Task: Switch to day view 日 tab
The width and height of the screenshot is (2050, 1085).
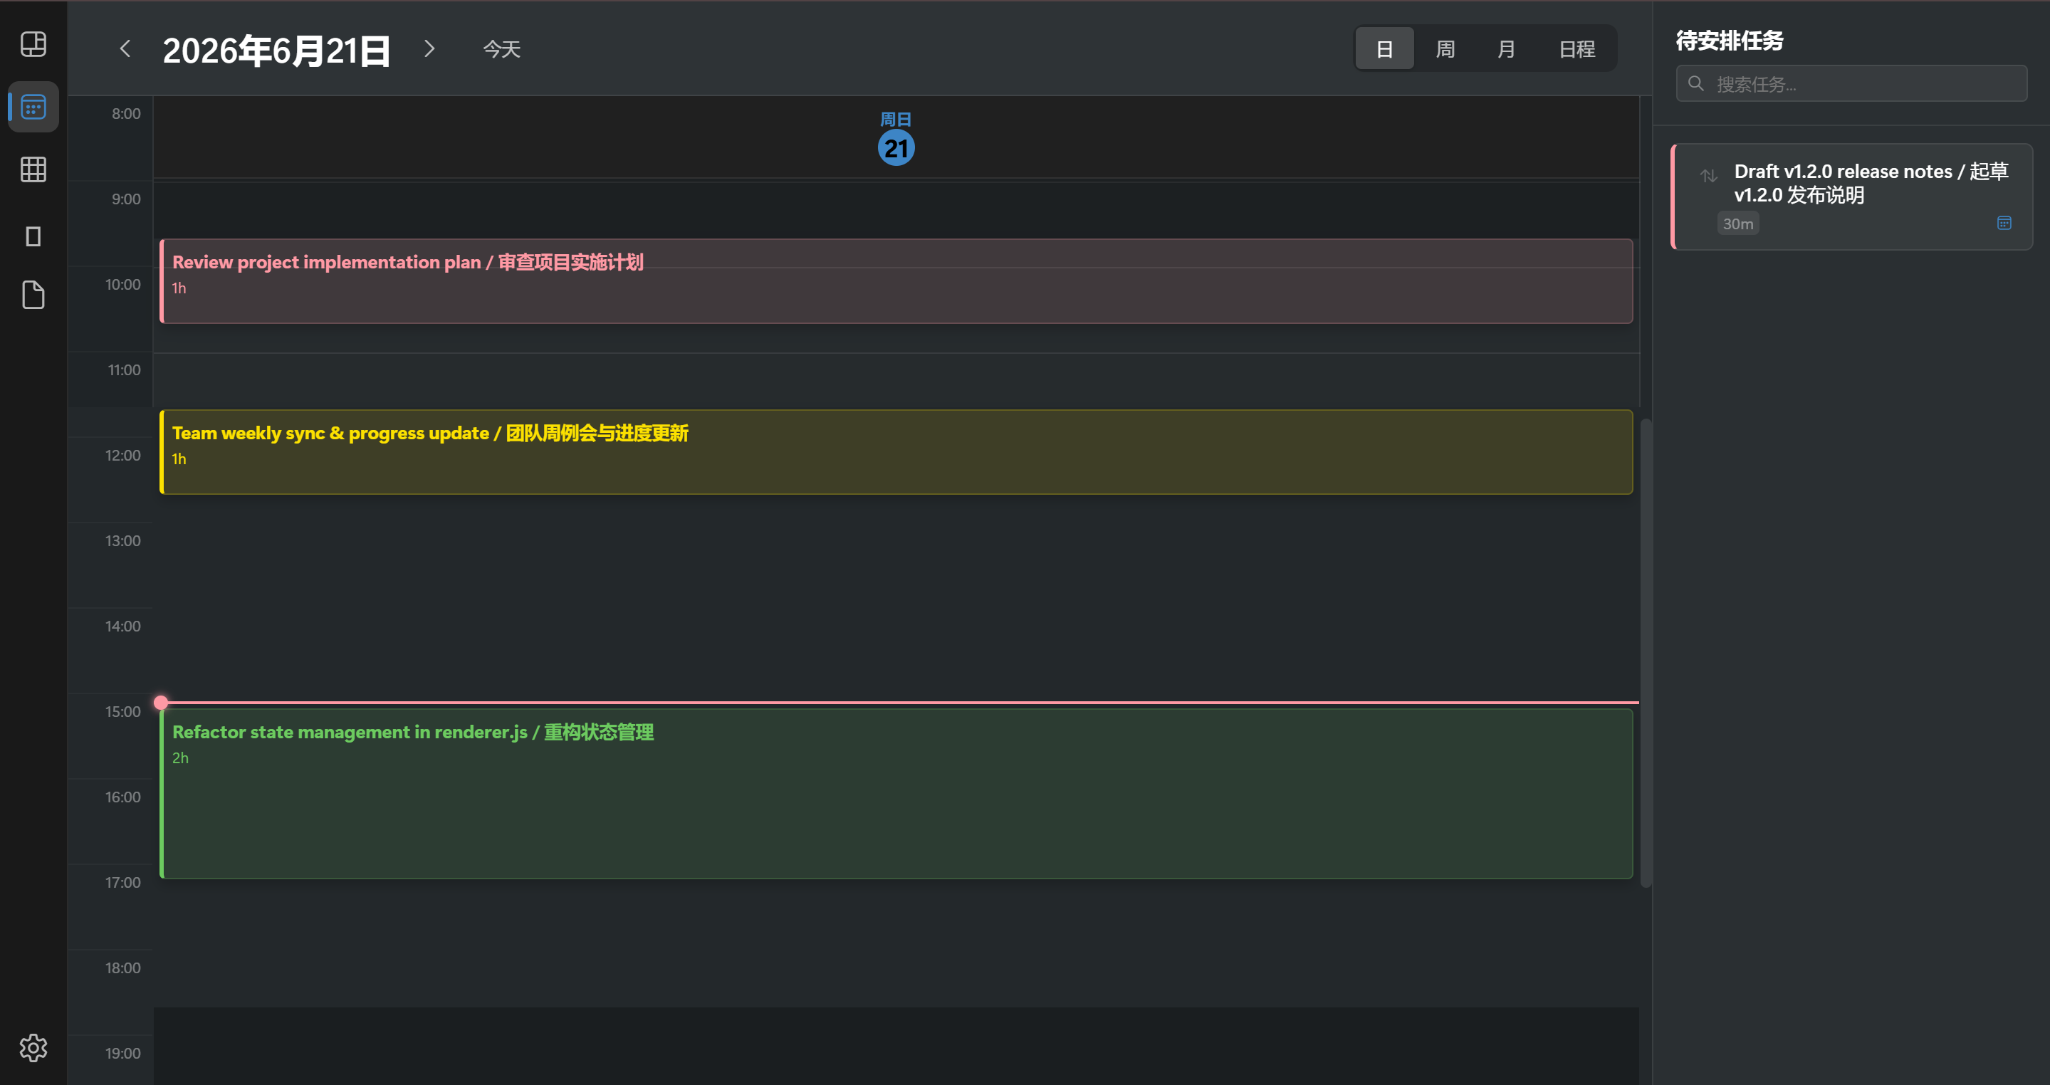Action: tap(1384, 49)
